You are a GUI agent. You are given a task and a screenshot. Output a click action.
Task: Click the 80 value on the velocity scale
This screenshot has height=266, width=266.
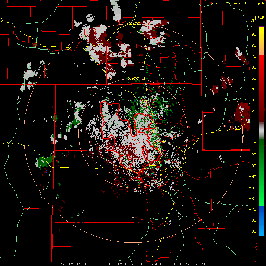point(254,45)
